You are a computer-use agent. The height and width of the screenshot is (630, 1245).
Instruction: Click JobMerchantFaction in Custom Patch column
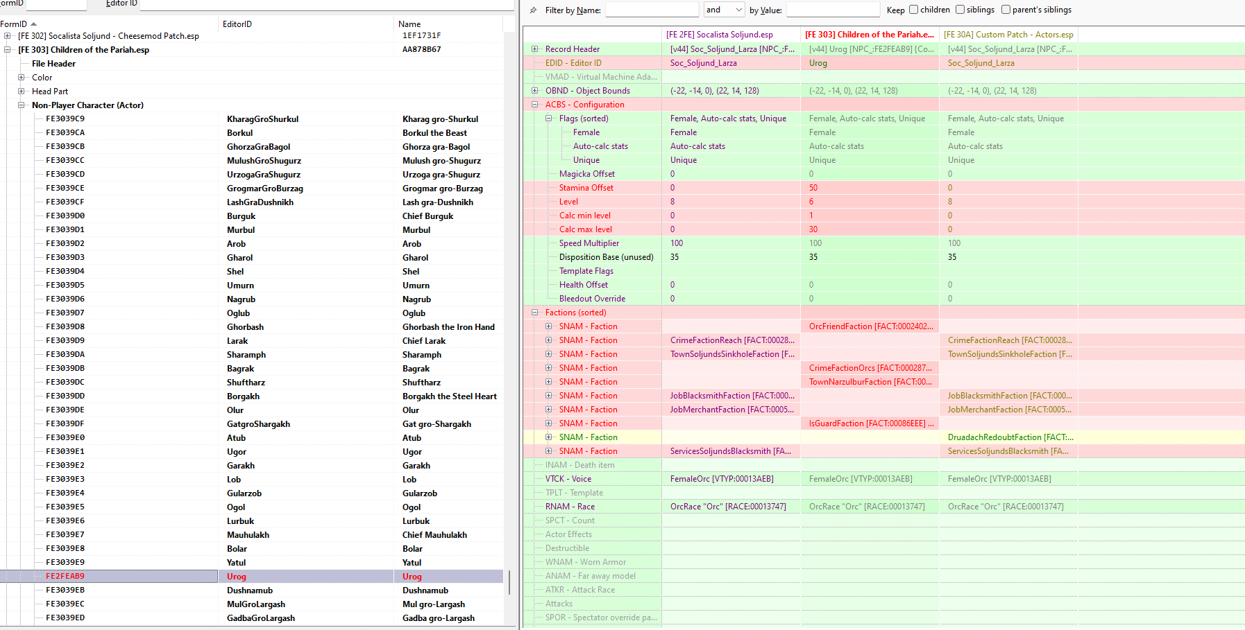click(1010, 410)
